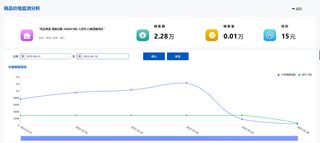Click the 0.01万 sales volume value

pyautogui.click(x=234, y=36)
